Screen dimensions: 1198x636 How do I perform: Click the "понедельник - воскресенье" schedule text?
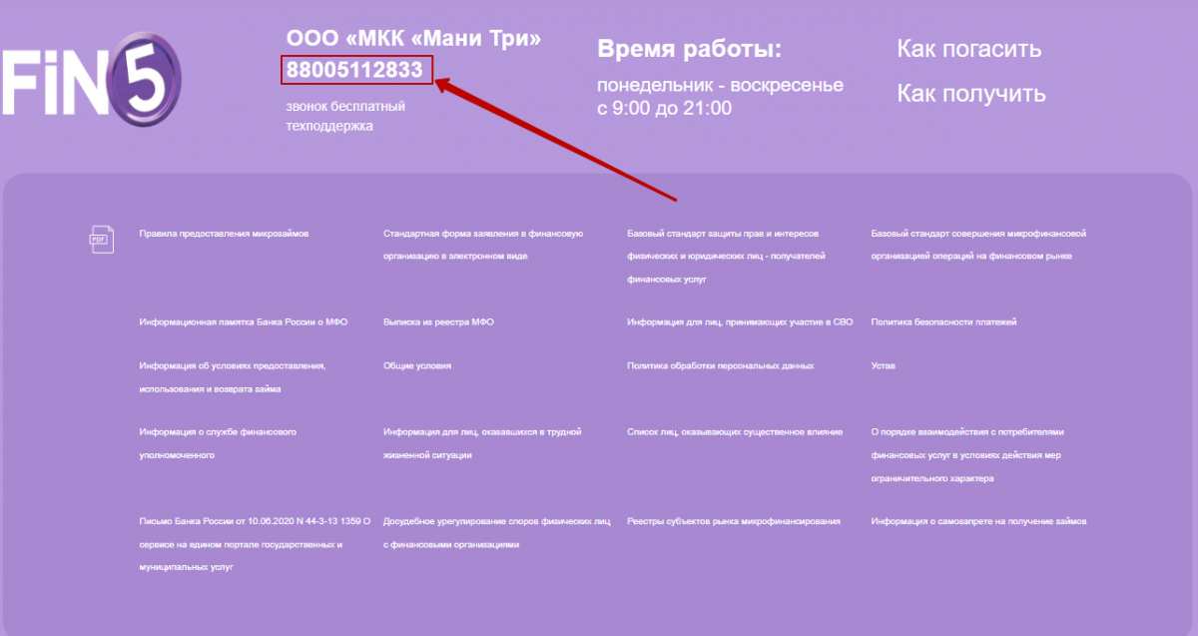[x=720, y=86]
